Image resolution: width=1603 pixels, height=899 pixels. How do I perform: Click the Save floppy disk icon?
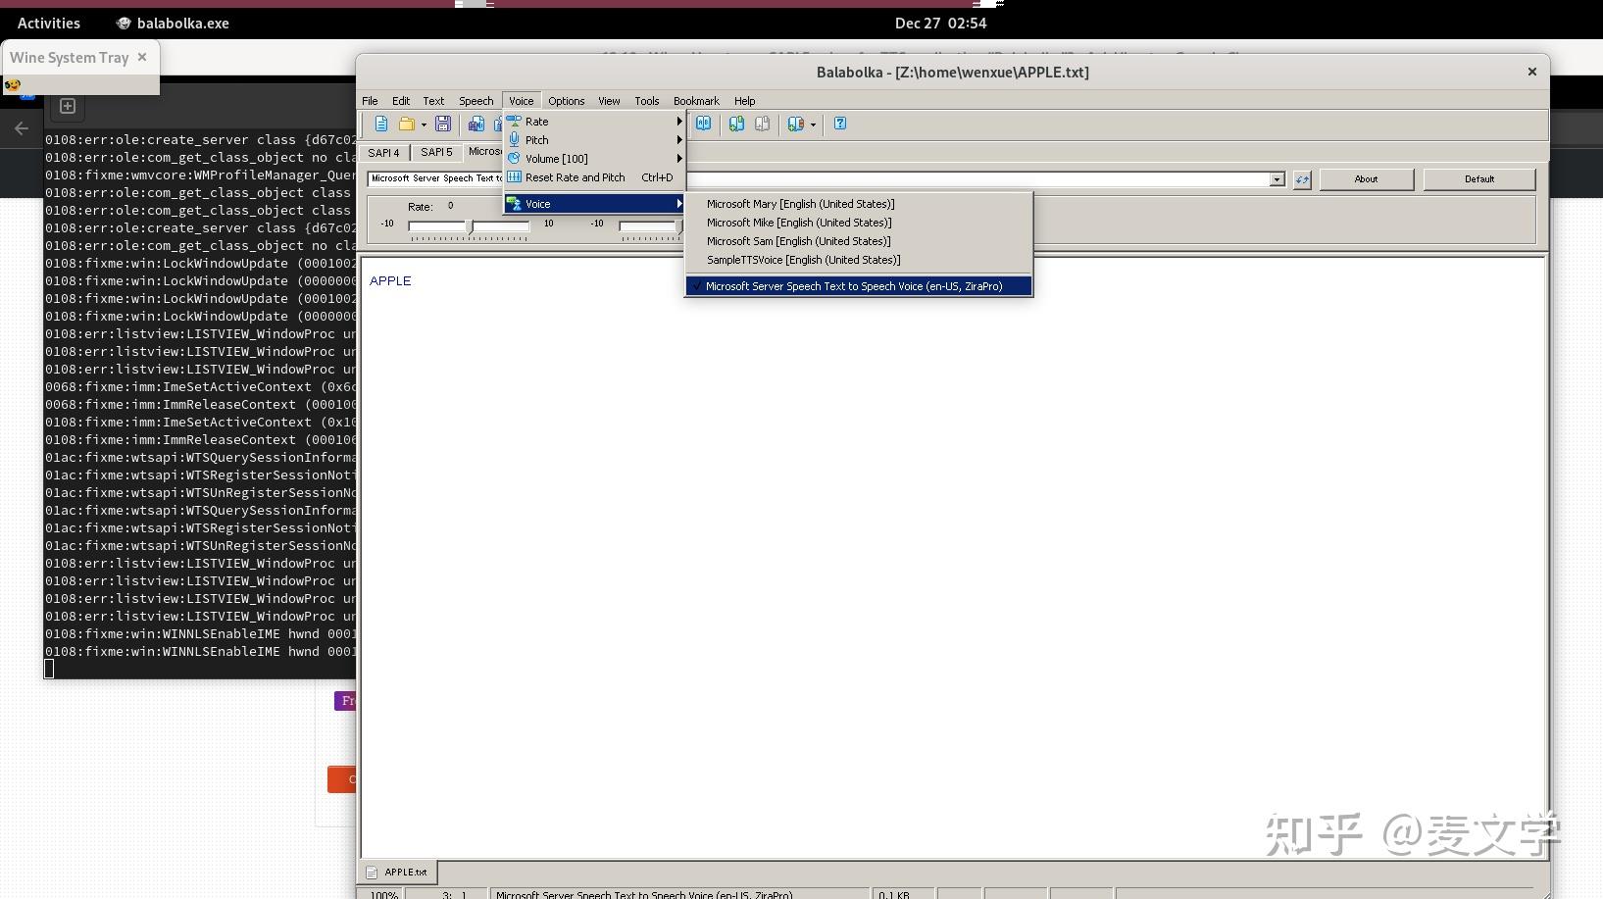tap(443, 124)
